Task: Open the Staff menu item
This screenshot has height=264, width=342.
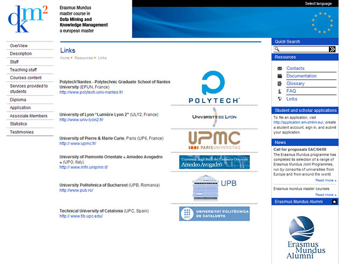Action: point(14,62)
